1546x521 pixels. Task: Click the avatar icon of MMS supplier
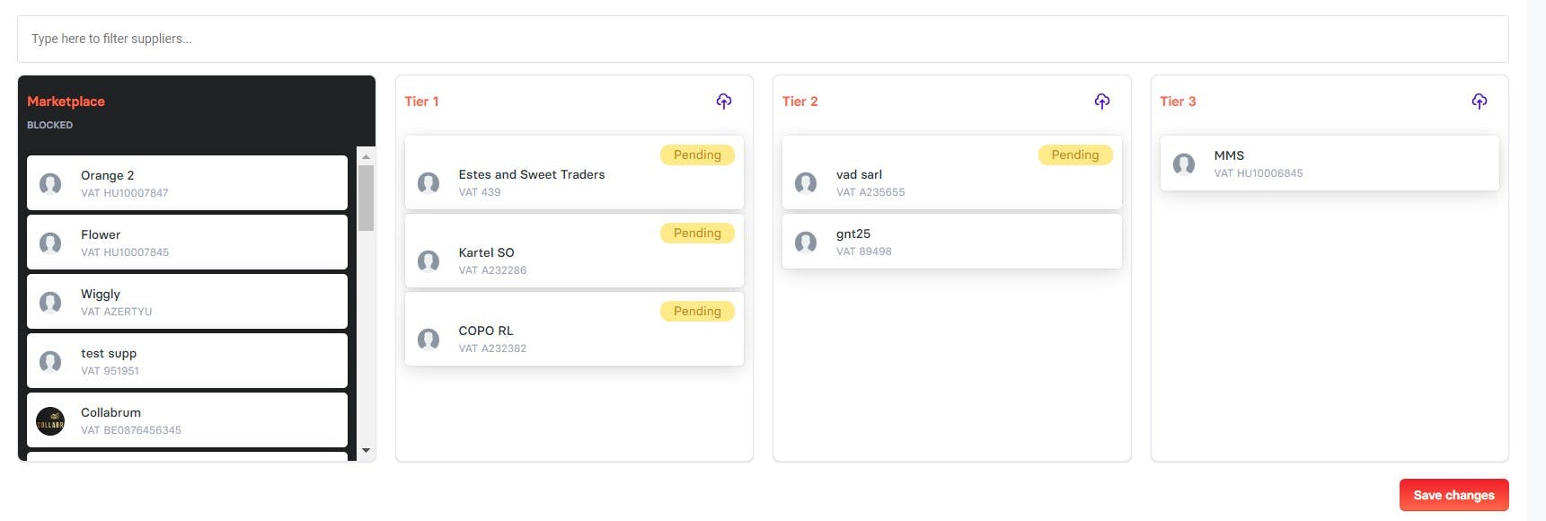tap(1183, 163)
